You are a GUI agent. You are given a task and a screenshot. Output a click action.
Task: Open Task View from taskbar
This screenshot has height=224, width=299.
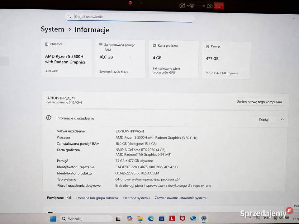pos(118,219)
